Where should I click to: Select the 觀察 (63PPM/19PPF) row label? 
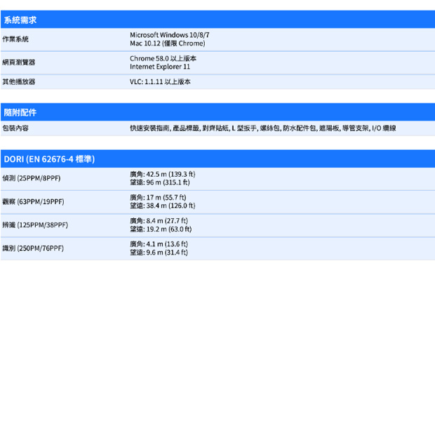click(34, 202)
